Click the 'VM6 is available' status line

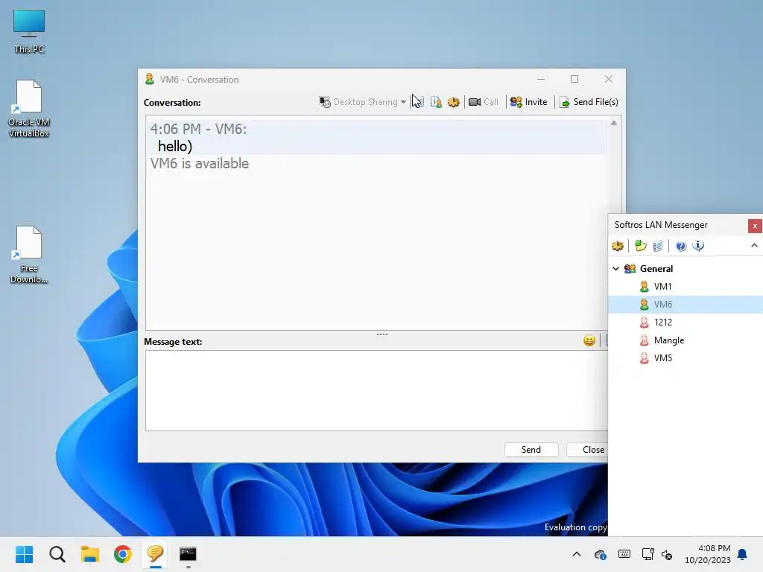click(x=200, y=163)
